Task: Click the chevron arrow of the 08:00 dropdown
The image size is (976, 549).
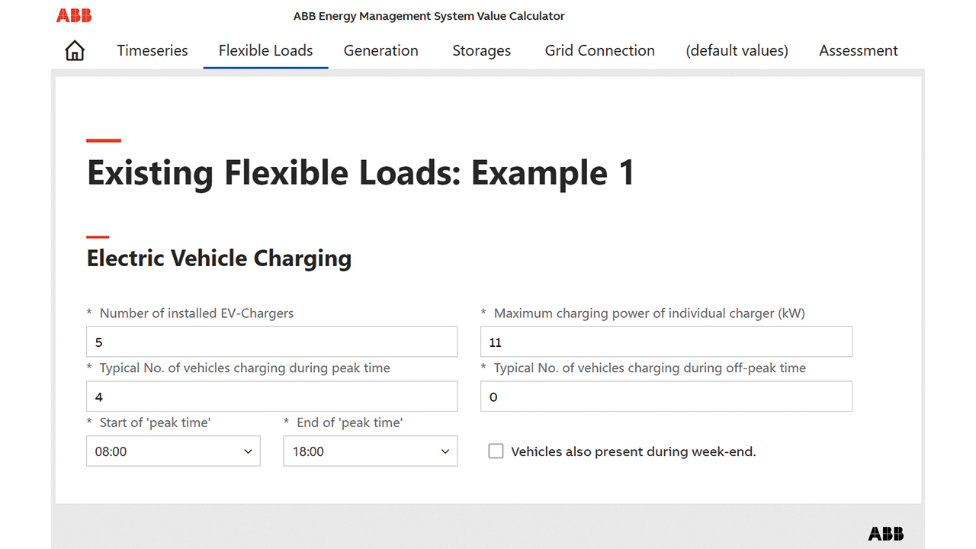Action: 248,451
